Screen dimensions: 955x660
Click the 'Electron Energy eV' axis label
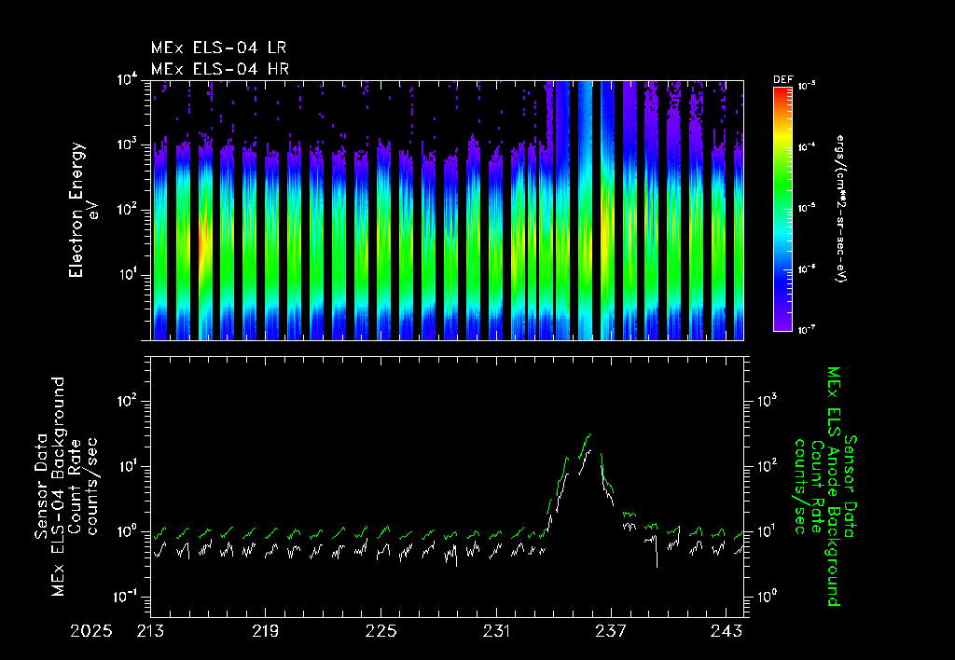pos(83,210)
